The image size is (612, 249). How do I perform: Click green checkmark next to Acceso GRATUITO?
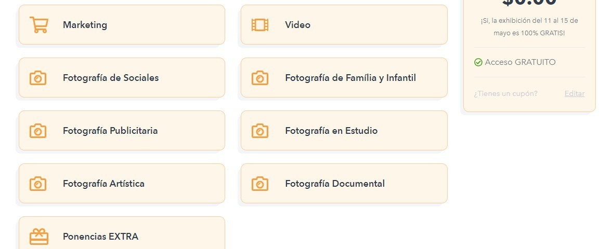[478, 62]
